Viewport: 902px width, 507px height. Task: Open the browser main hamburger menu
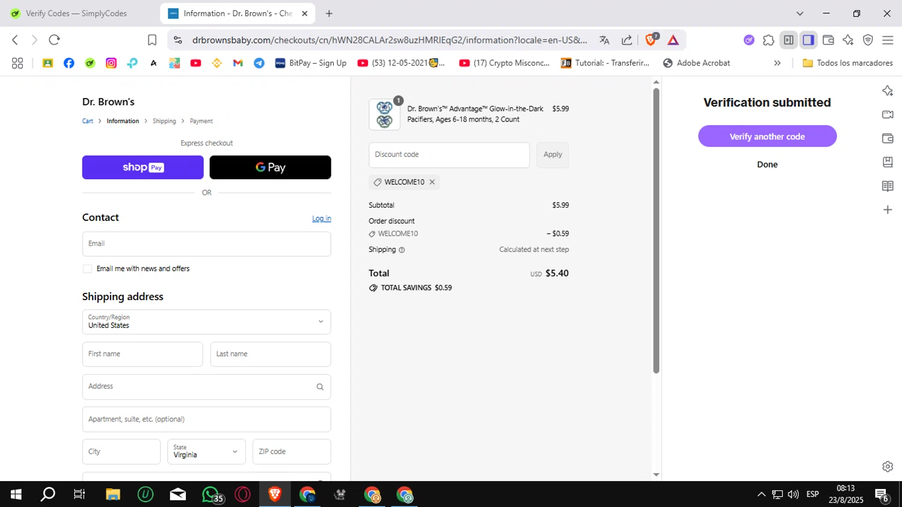888,40
